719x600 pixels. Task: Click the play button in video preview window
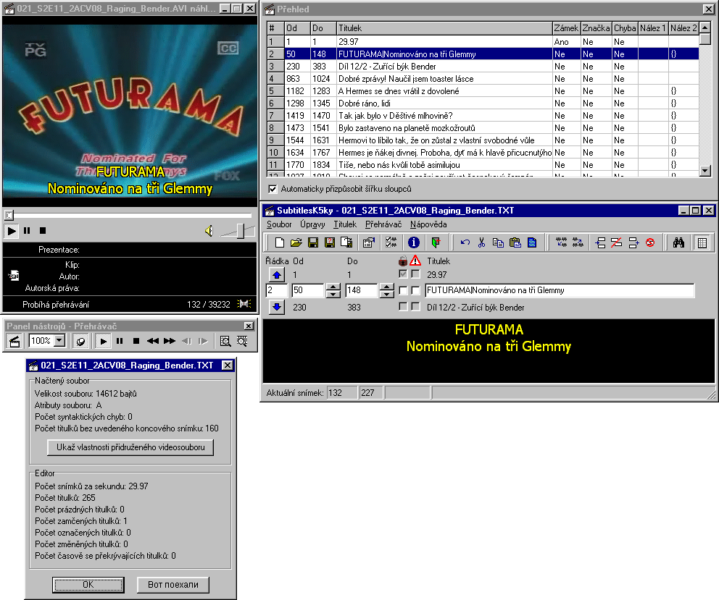(12, 231)
